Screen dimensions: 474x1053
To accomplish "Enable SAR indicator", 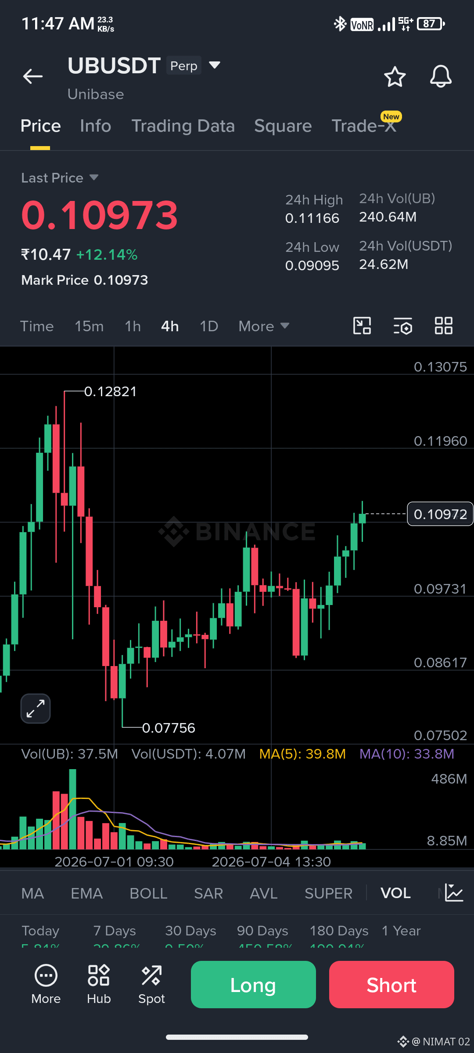I will coord(208,893).
